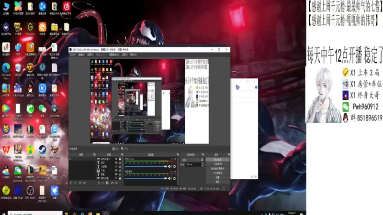Toggle lock on 显示器采集 2 source
The height and width of the screenshot is (215, 383).
(x=120, y=159)
